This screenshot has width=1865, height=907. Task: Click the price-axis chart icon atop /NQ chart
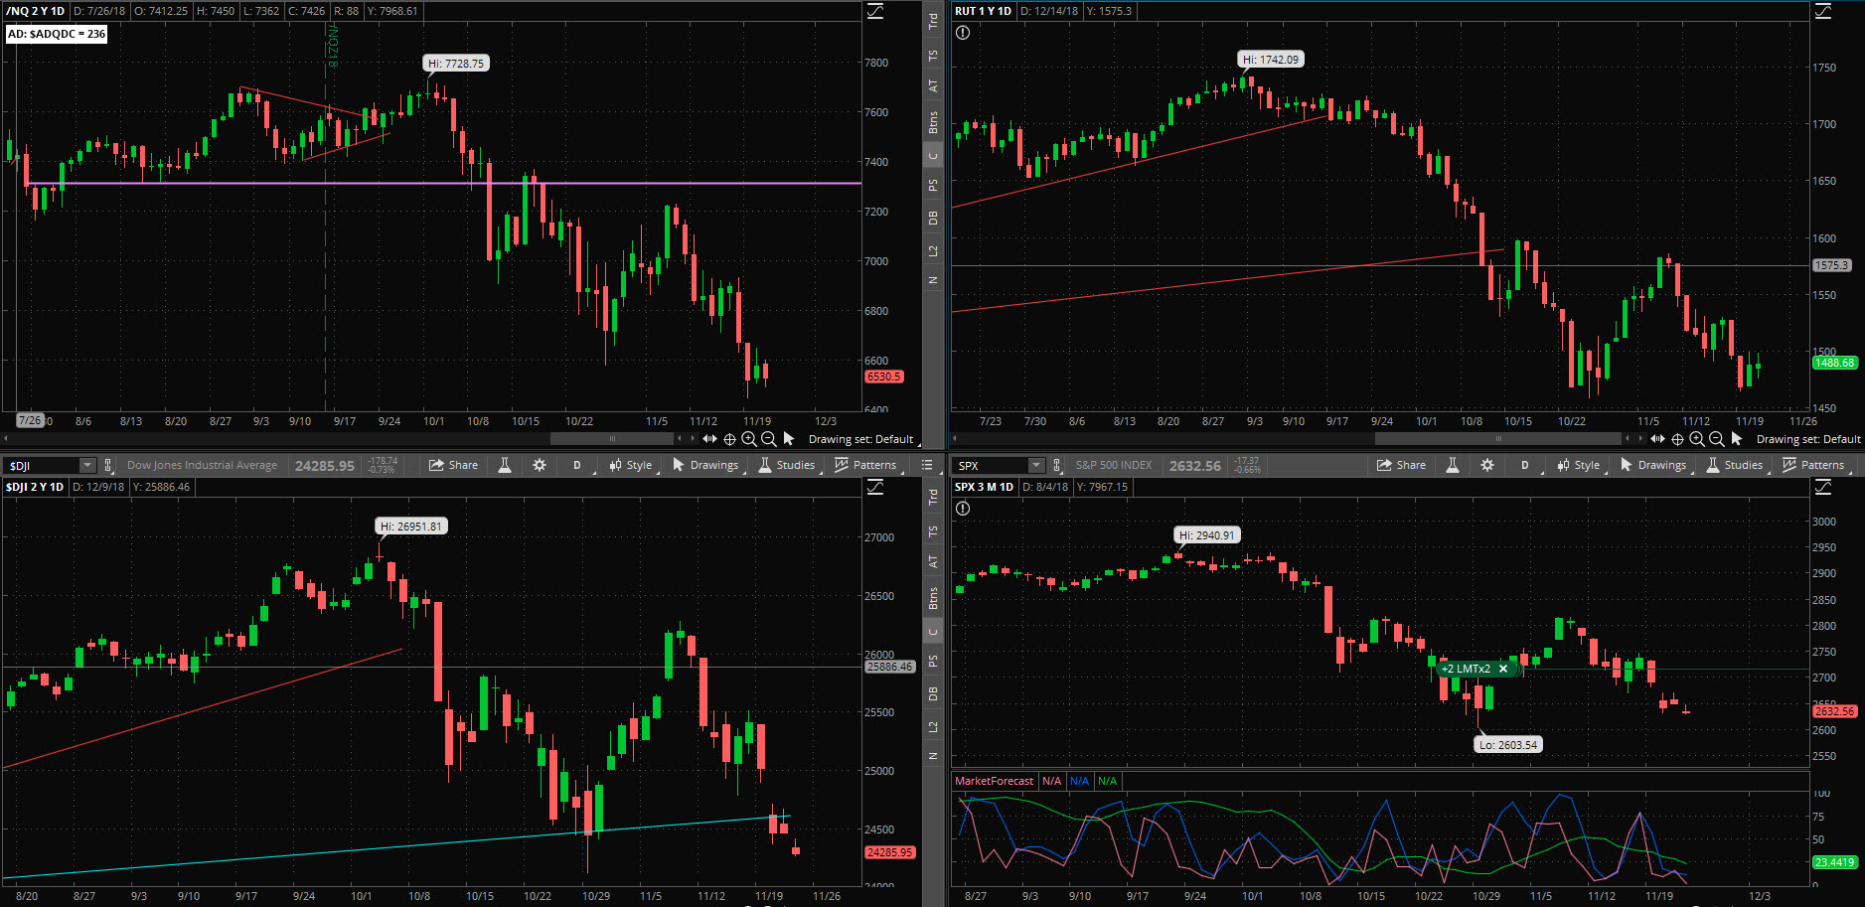click(875, 11)
